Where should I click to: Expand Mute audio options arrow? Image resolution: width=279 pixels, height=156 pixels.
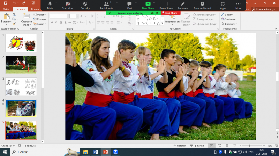tap(56, 3)
